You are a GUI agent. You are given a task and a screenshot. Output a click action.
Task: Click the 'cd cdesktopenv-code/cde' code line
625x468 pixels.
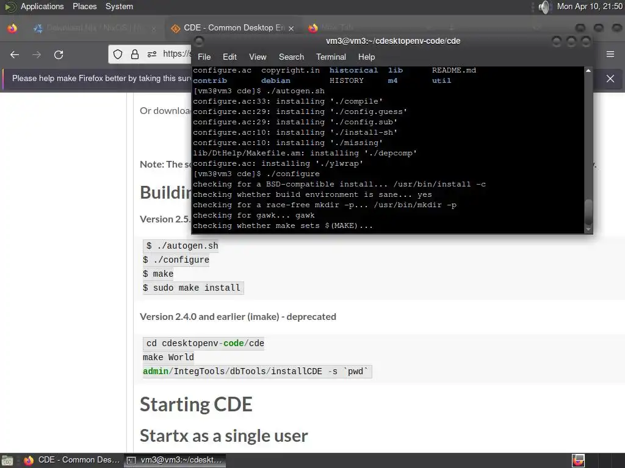tap(204, 343)
